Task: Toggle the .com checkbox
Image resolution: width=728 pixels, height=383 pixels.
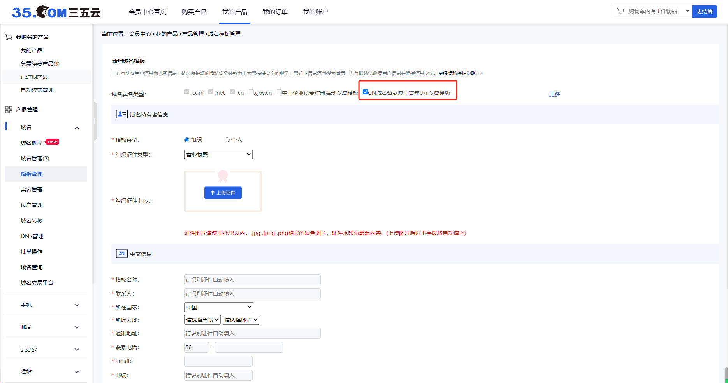Action: click(x=187, y=92)
